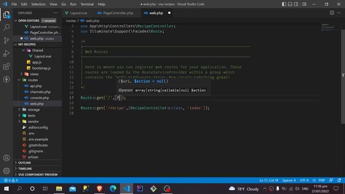The width and height of the screenshot is (345, 194).
Task: Open the Selection menu
Action: [38, 4]
